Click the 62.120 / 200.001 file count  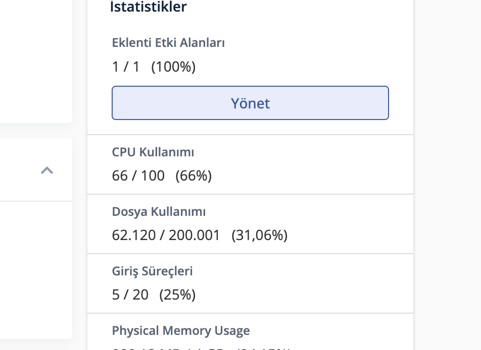[x=166, y=236]
